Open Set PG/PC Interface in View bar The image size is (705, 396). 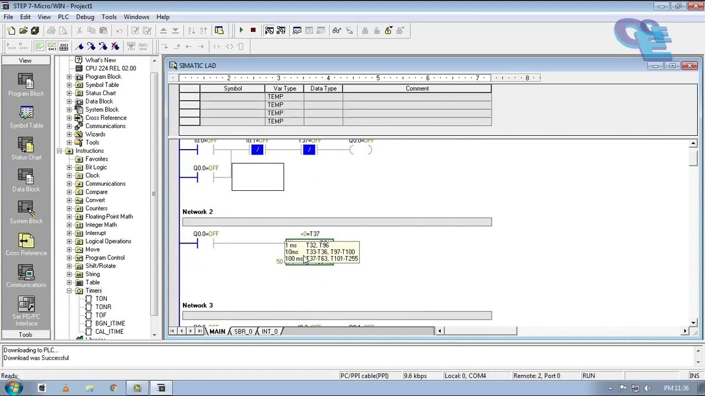[26, 311]
